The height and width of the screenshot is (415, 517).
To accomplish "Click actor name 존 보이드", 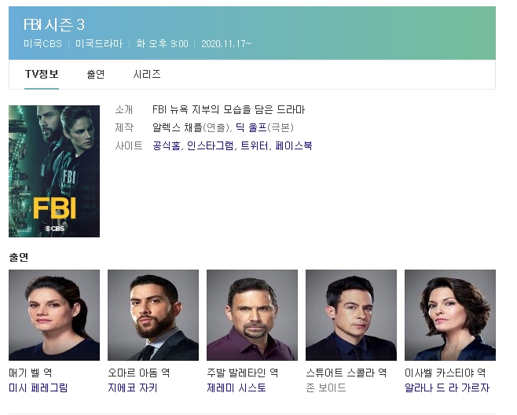I will tap(326, 387).
